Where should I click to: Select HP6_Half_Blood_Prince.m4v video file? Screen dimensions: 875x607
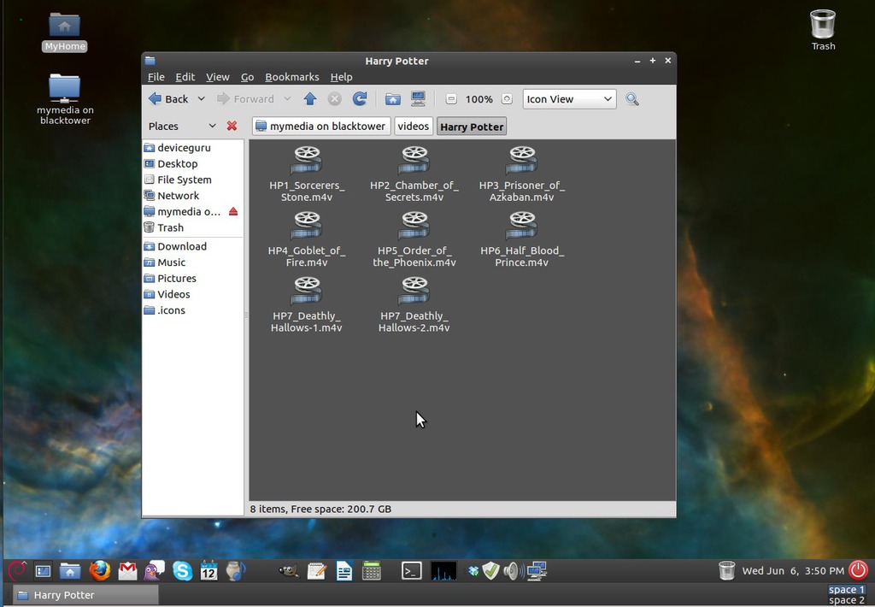522,239
